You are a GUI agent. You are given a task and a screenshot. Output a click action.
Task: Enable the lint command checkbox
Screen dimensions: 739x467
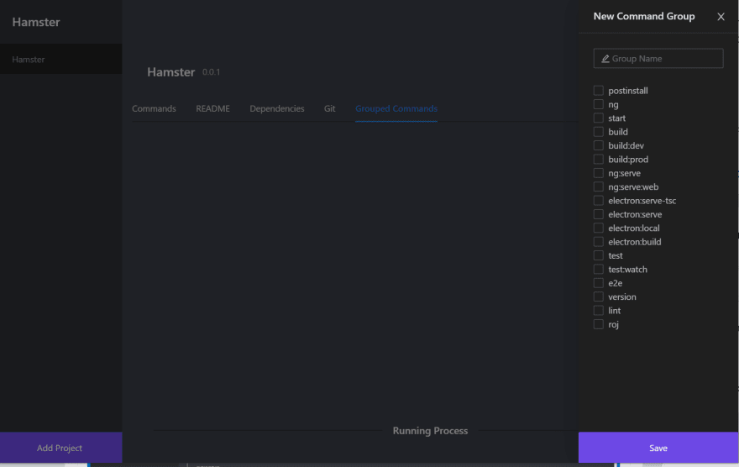pyautogui.click(x=598, y=310)
